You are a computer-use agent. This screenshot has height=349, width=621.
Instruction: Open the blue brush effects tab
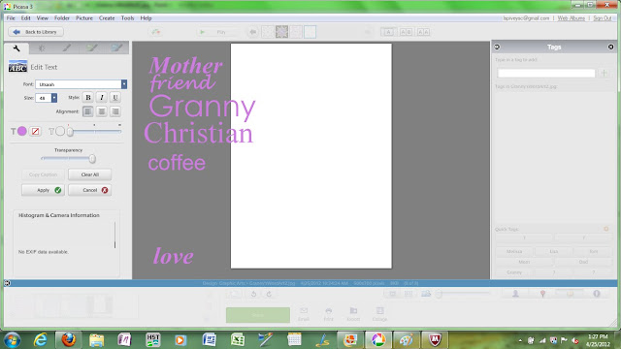tap(116, 48)
